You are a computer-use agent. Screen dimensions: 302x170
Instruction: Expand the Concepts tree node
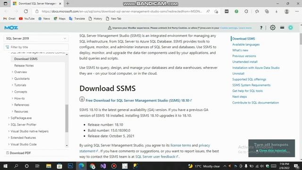coord(13,92)
